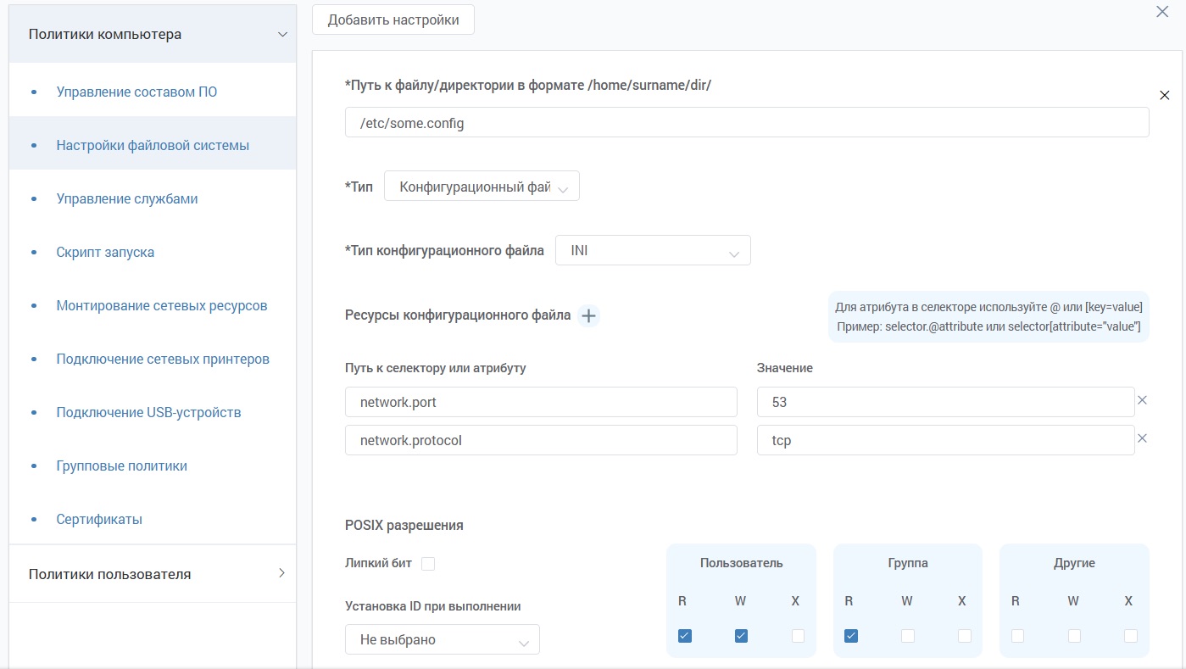Image resolution: width=1186 pixels, height=669 pixels.
Task: Open Подключение USB-устройств link
Action: point(148,412)
